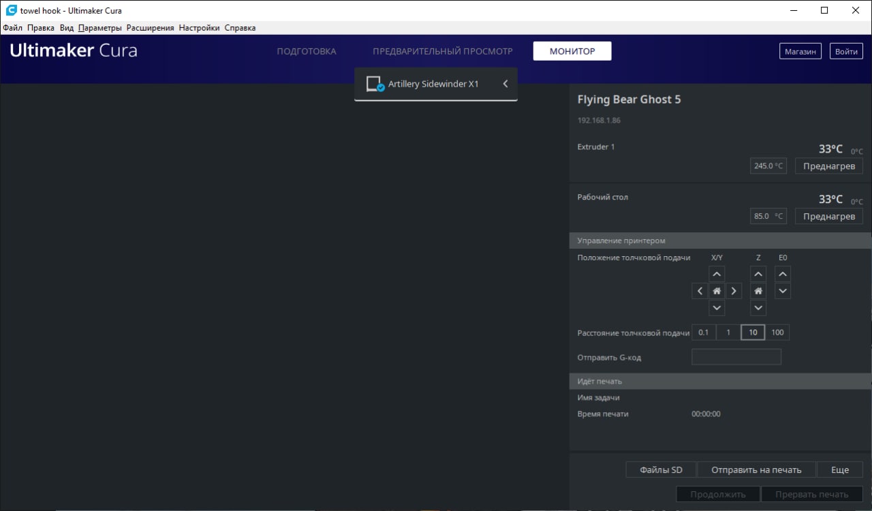Open the Файл menu
The width and height of the screenshot is (872, 511).
(12, 28)
